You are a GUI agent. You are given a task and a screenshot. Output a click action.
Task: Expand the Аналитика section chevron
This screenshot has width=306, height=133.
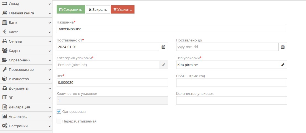[x=49, y=117]
